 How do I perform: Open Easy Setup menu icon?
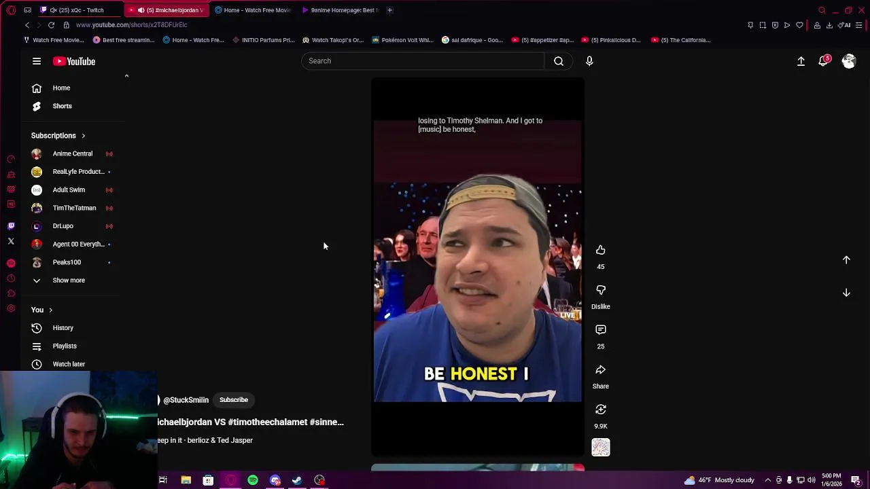click(x=859, y=25)
